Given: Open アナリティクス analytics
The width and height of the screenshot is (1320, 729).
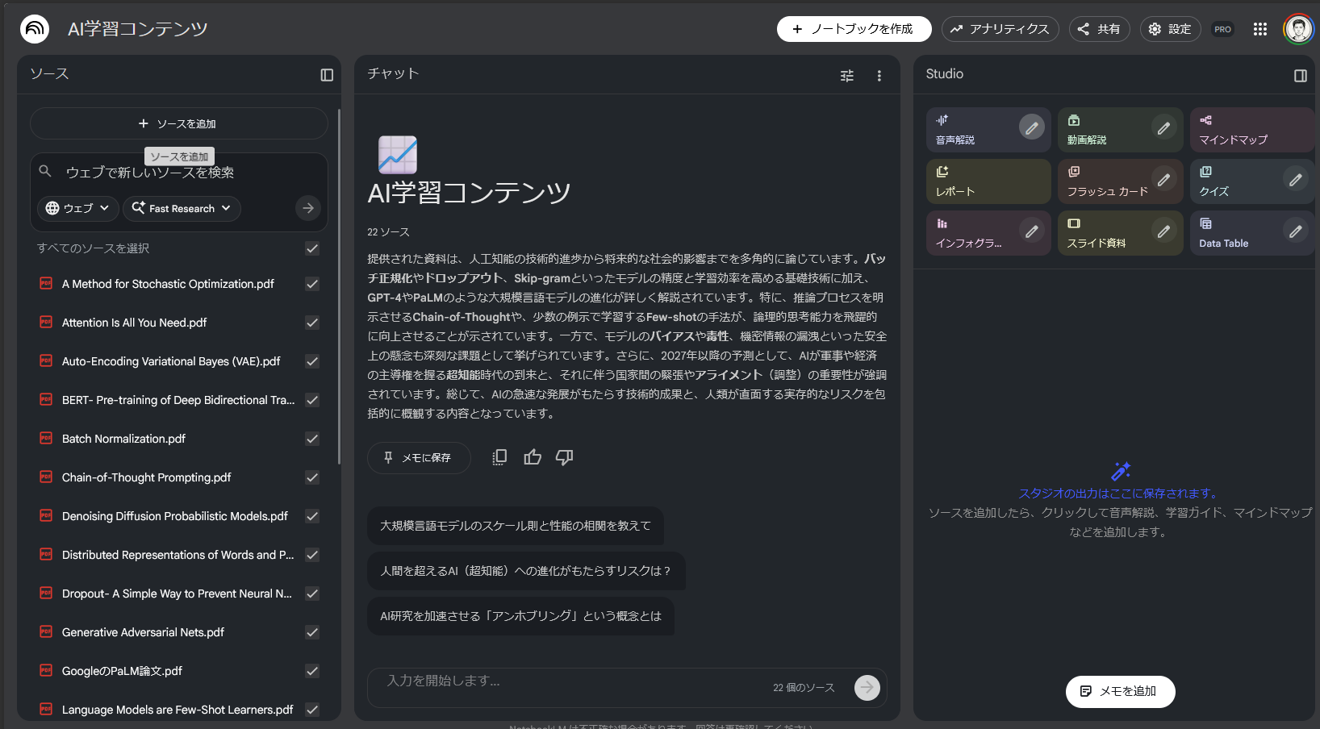Looking at the screenshot, I should 1000,29.
